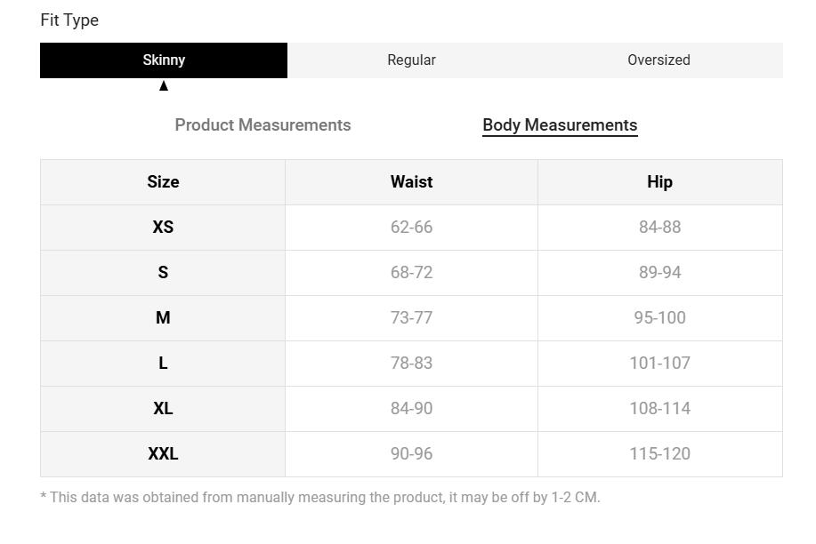This screenshot has height=544, width=816.
Task: Click the Waist column header
Action: coord(411,181)
